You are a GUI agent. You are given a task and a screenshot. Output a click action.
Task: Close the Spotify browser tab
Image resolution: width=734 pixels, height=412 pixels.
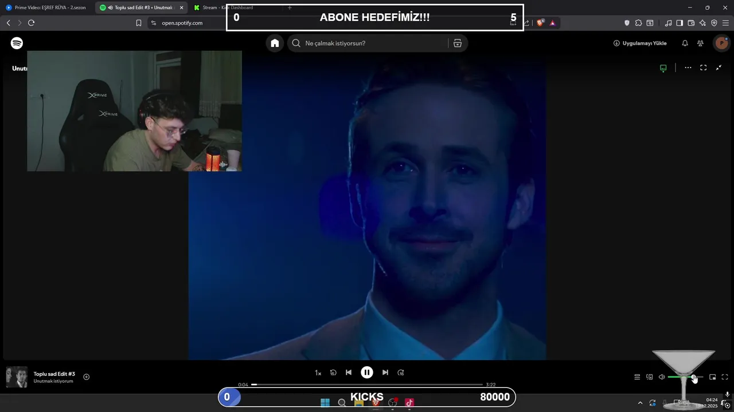(x=181, y=7)
